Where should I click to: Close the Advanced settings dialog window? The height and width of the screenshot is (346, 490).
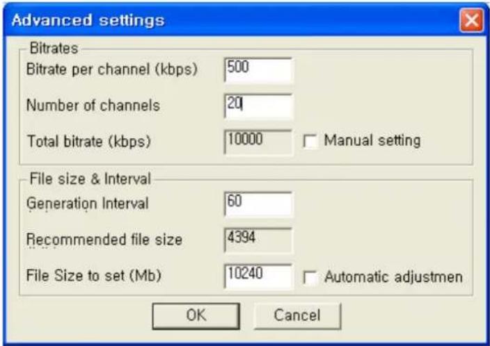[x=471, y=21]
